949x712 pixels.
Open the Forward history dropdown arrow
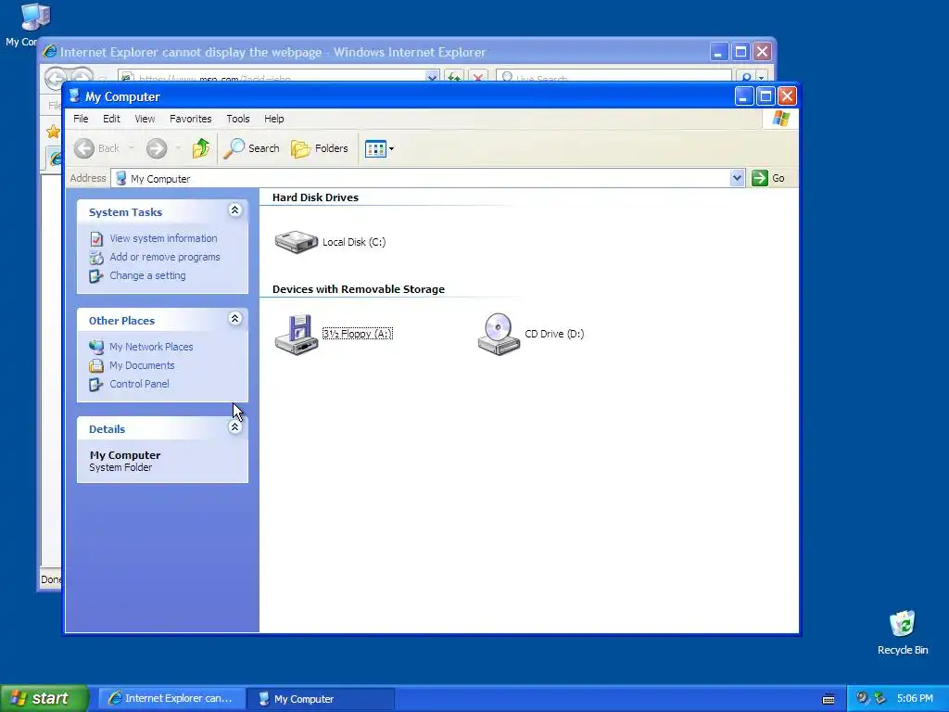178,148
